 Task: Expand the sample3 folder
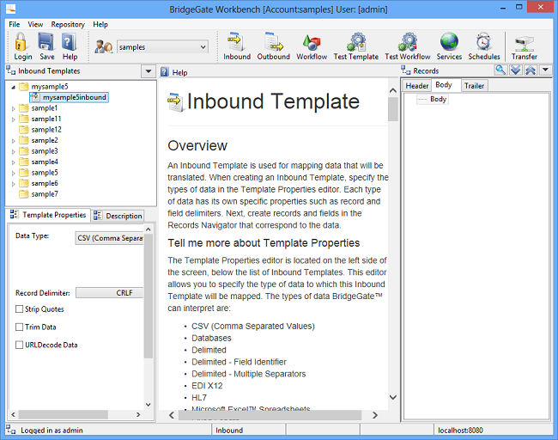(x=13, y=151)
